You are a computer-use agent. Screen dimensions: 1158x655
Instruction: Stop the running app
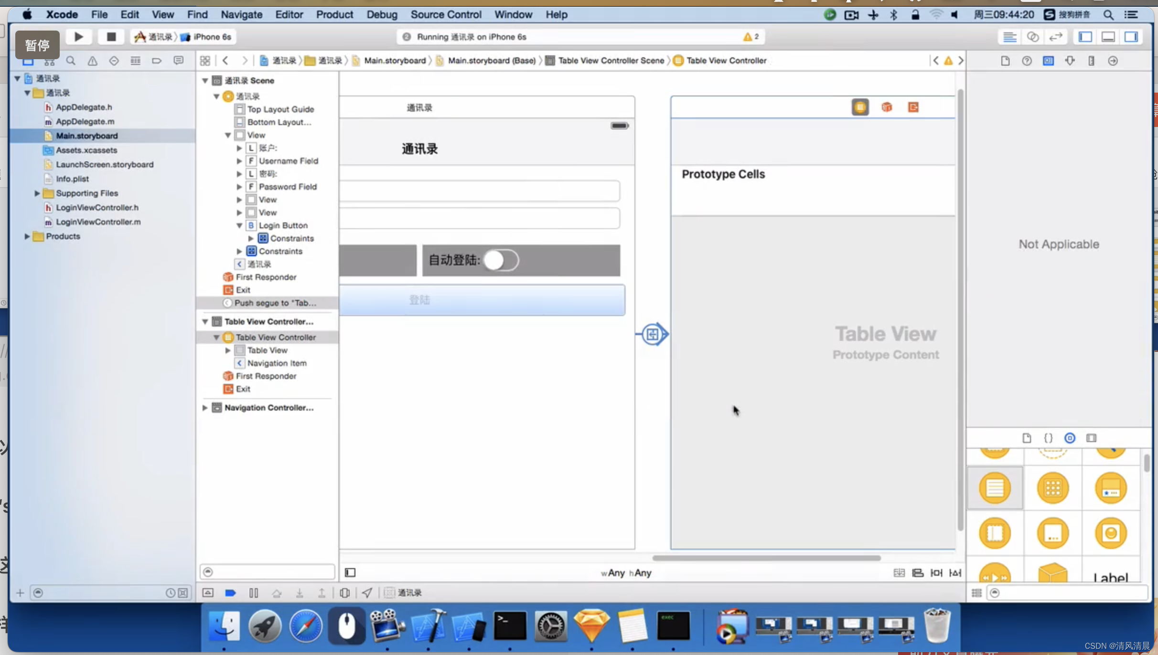click(111, 37)
